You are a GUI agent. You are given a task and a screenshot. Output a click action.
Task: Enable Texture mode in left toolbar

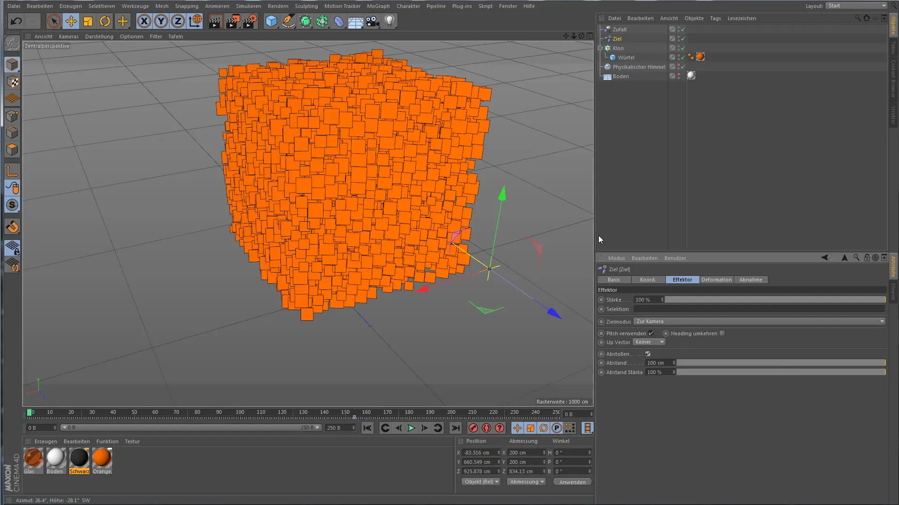(12, 82)
